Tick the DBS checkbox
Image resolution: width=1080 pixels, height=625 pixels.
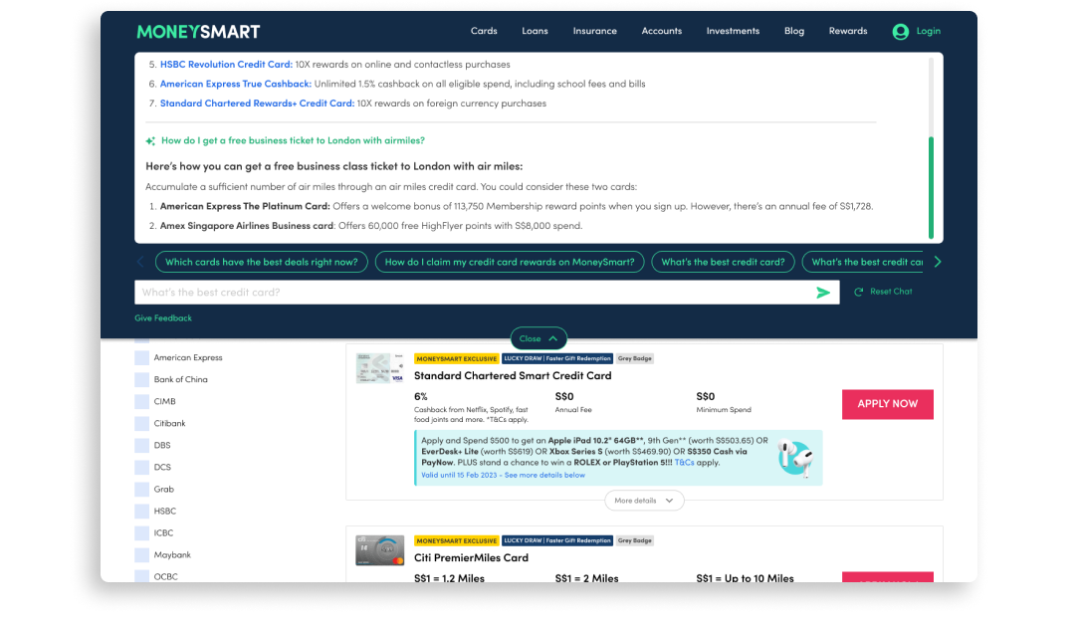pyautogui.click(x=142, y=446)
